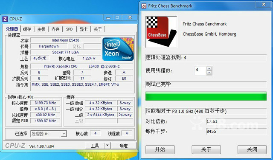Switch to the 主板 tab
273x160 pixels.
coord(41,29)
